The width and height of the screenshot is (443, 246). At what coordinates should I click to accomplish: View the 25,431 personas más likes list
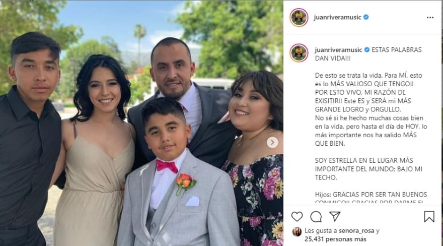(x=335, y=239)
